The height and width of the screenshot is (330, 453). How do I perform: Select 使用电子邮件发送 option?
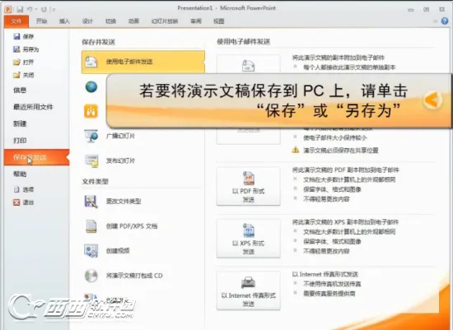click(x=143, y=62)
